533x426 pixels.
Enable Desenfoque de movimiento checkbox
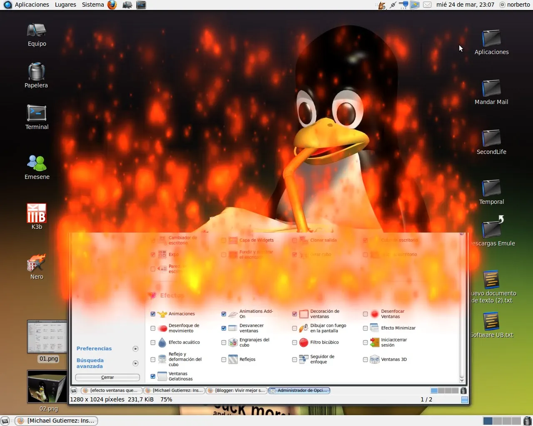coord(153,328)
